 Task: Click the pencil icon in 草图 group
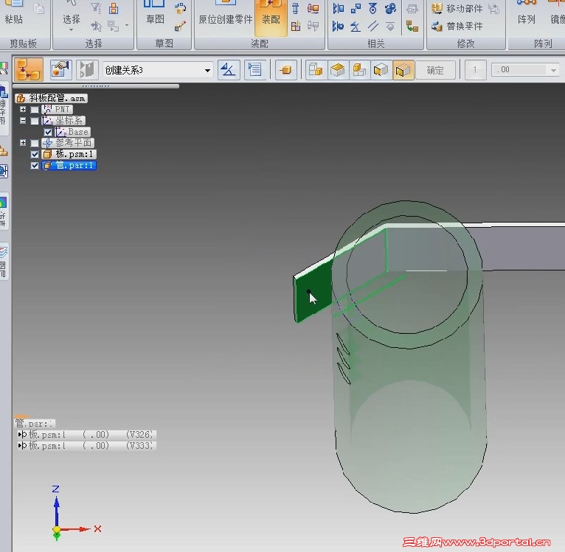tap(180, 26)
